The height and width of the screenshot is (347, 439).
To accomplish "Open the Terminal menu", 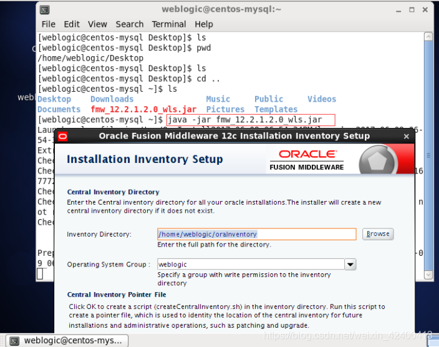I will pyautogui.click(x=169, y=24).
